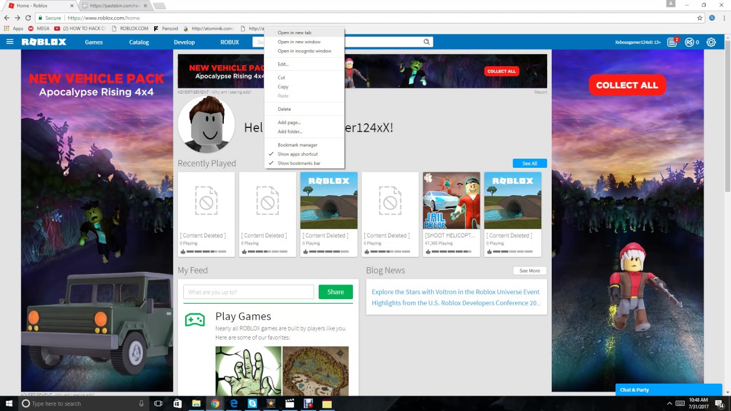The width and height of the screenshot is (731, 411).
Task: Open the MEGA bookmark
Action: [39, 28]
